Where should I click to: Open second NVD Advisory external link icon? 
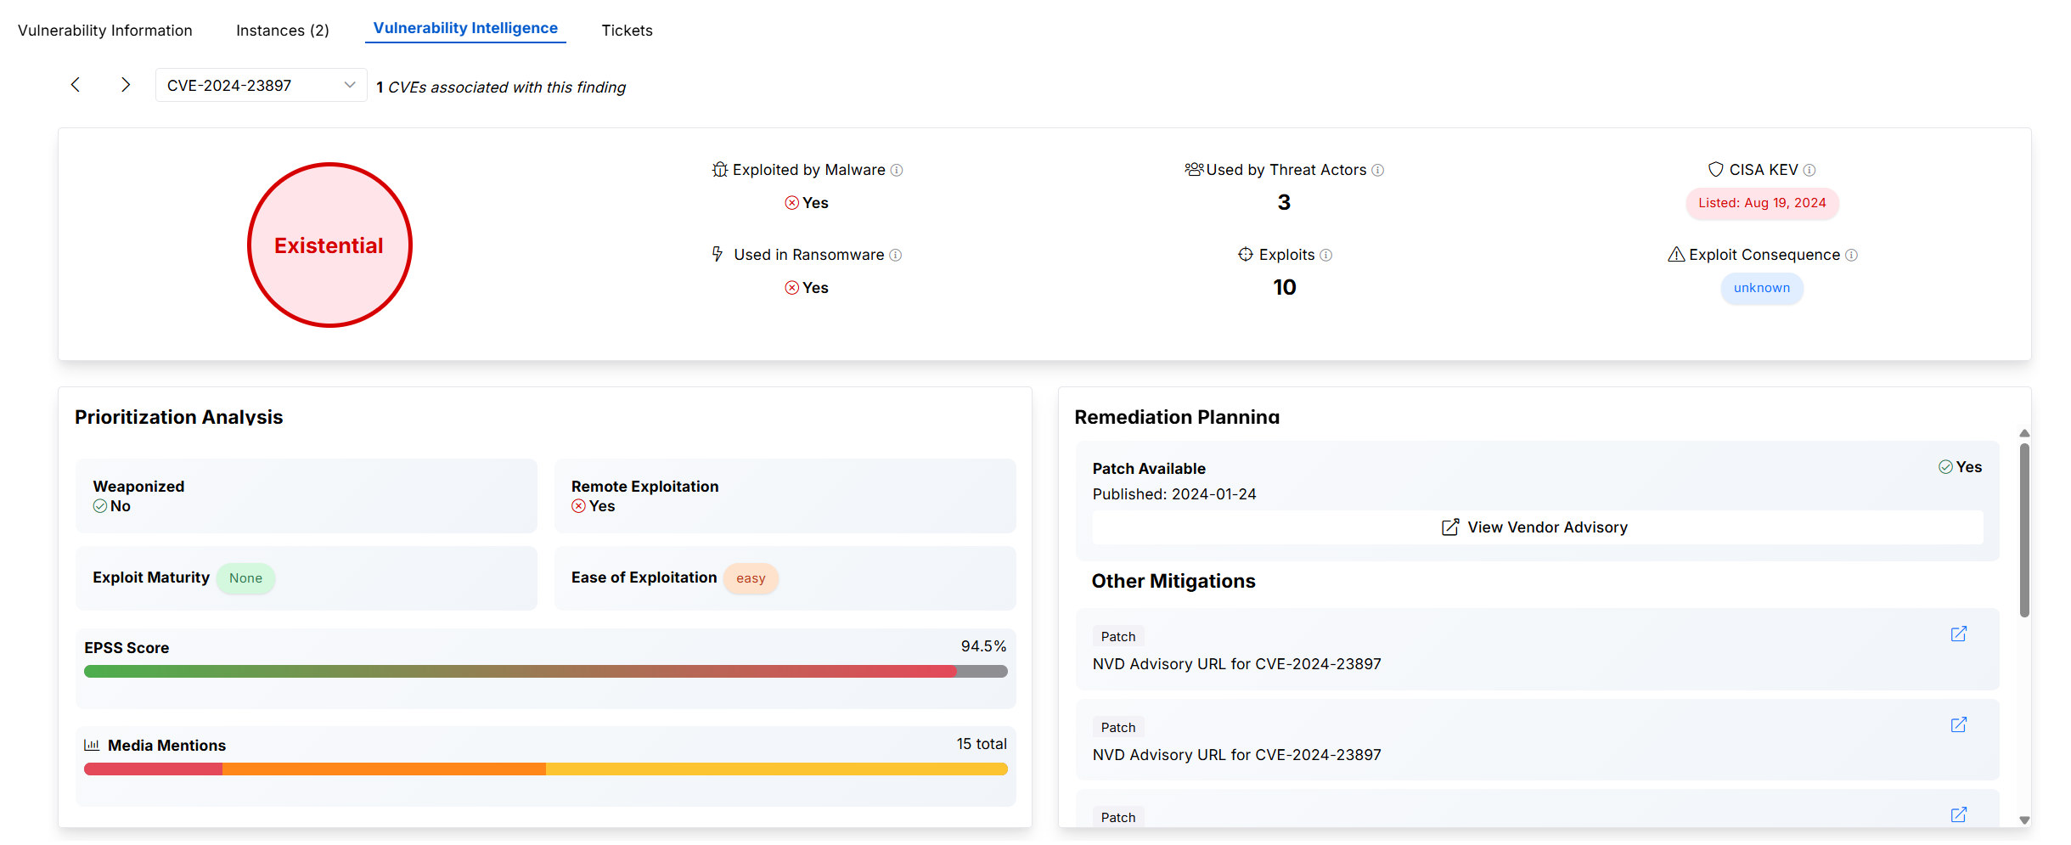[x=1959, y=725]
